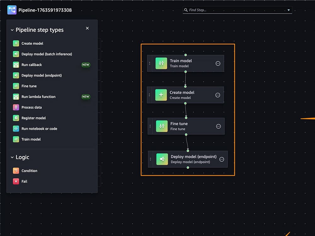This screenshot has width=315, height=236.
Task: Click the Fail label under Logic
Action: click(x=24, y=181)
